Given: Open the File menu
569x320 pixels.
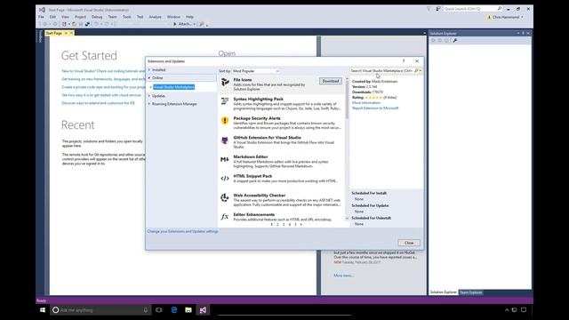Looking at the screenshot, I should point(42,17).
